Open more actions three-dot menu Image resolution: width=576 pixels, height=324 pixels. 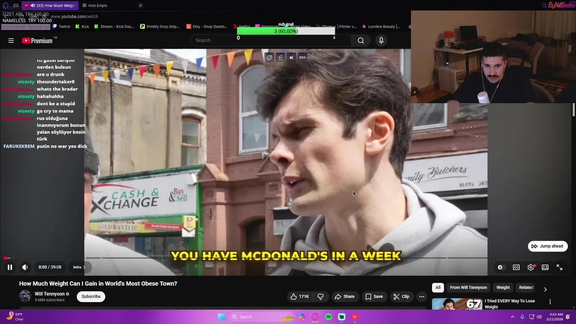(x=422, y=297)
